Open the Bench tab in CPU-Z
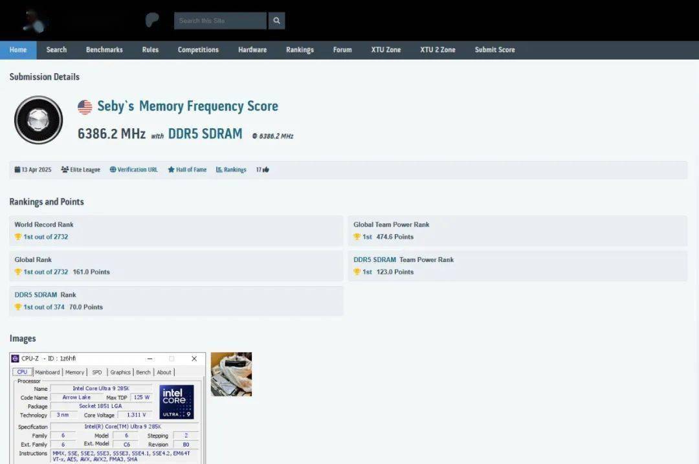 coord(143,372)
